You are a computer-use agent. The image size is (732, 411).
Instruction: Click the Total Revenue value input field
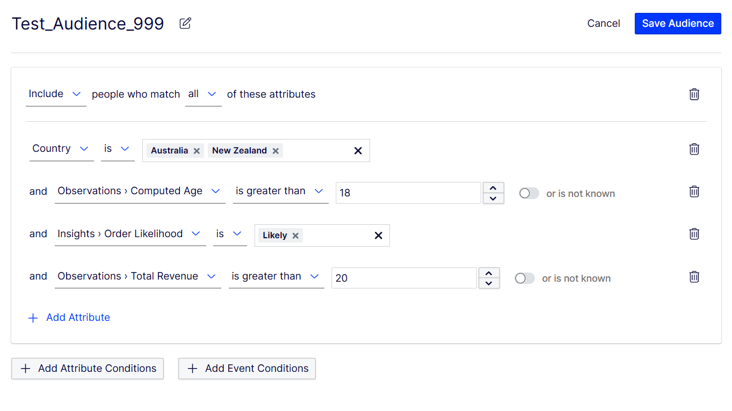pos(404,278)
